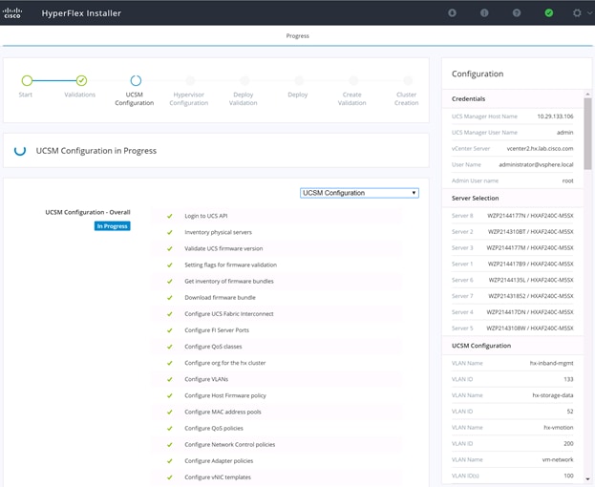Click the Validations step checkmark circle

pos(81,80)
